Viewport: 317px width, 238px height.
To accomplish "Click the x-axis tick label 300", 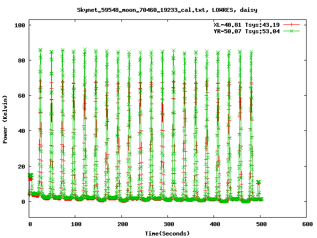I will coord(168,224).
